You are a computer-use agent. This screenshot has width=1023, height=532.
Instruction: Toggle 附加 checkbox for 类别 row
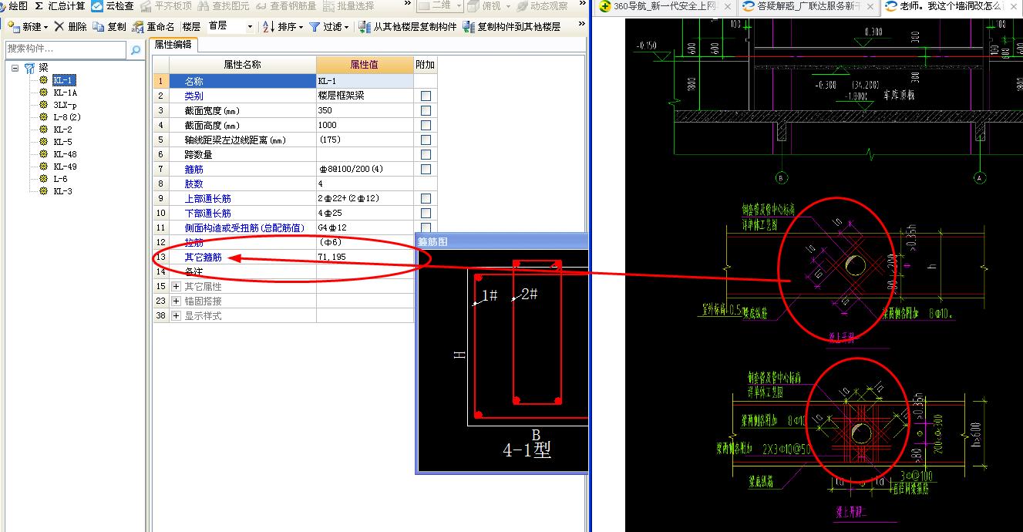pyautogui.click(x=426, y=96)
